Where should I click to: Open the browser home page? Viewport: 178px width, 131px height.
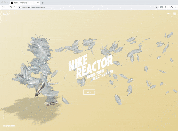pos(15,7)
